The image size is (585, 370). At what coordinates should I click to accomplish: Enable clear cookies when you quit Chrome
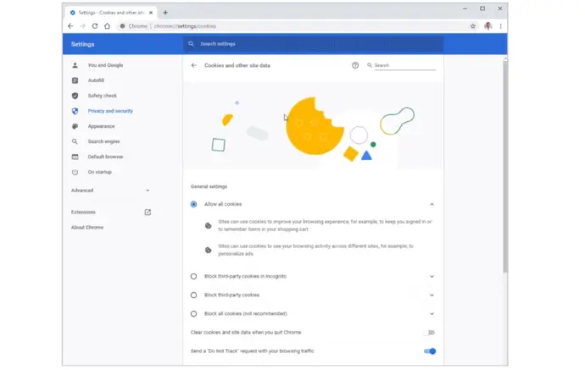point(430,333)
